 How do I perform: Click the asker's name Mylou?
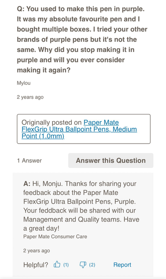[24, 83]
